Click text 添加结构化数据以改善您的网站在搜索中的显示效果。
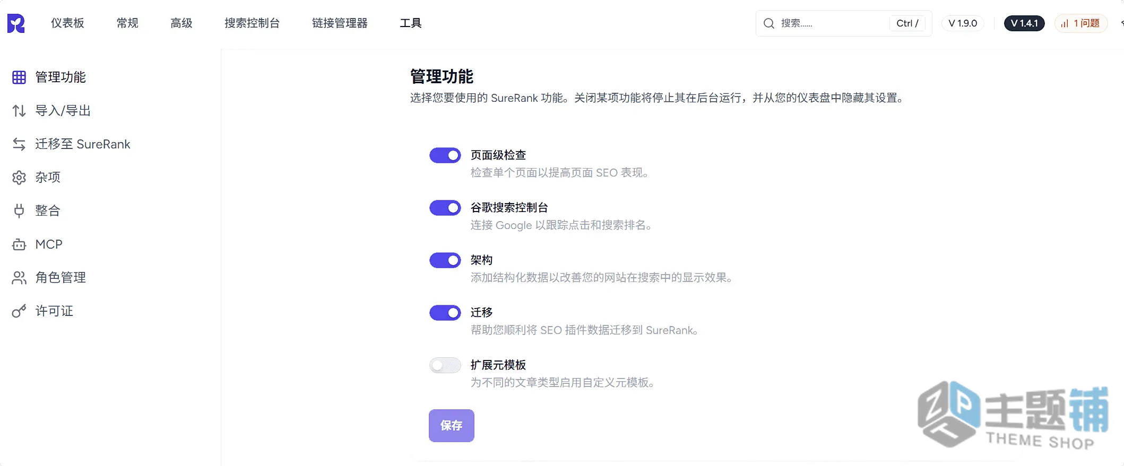This screenshot has height=466, width=1124. coord(602,278)
